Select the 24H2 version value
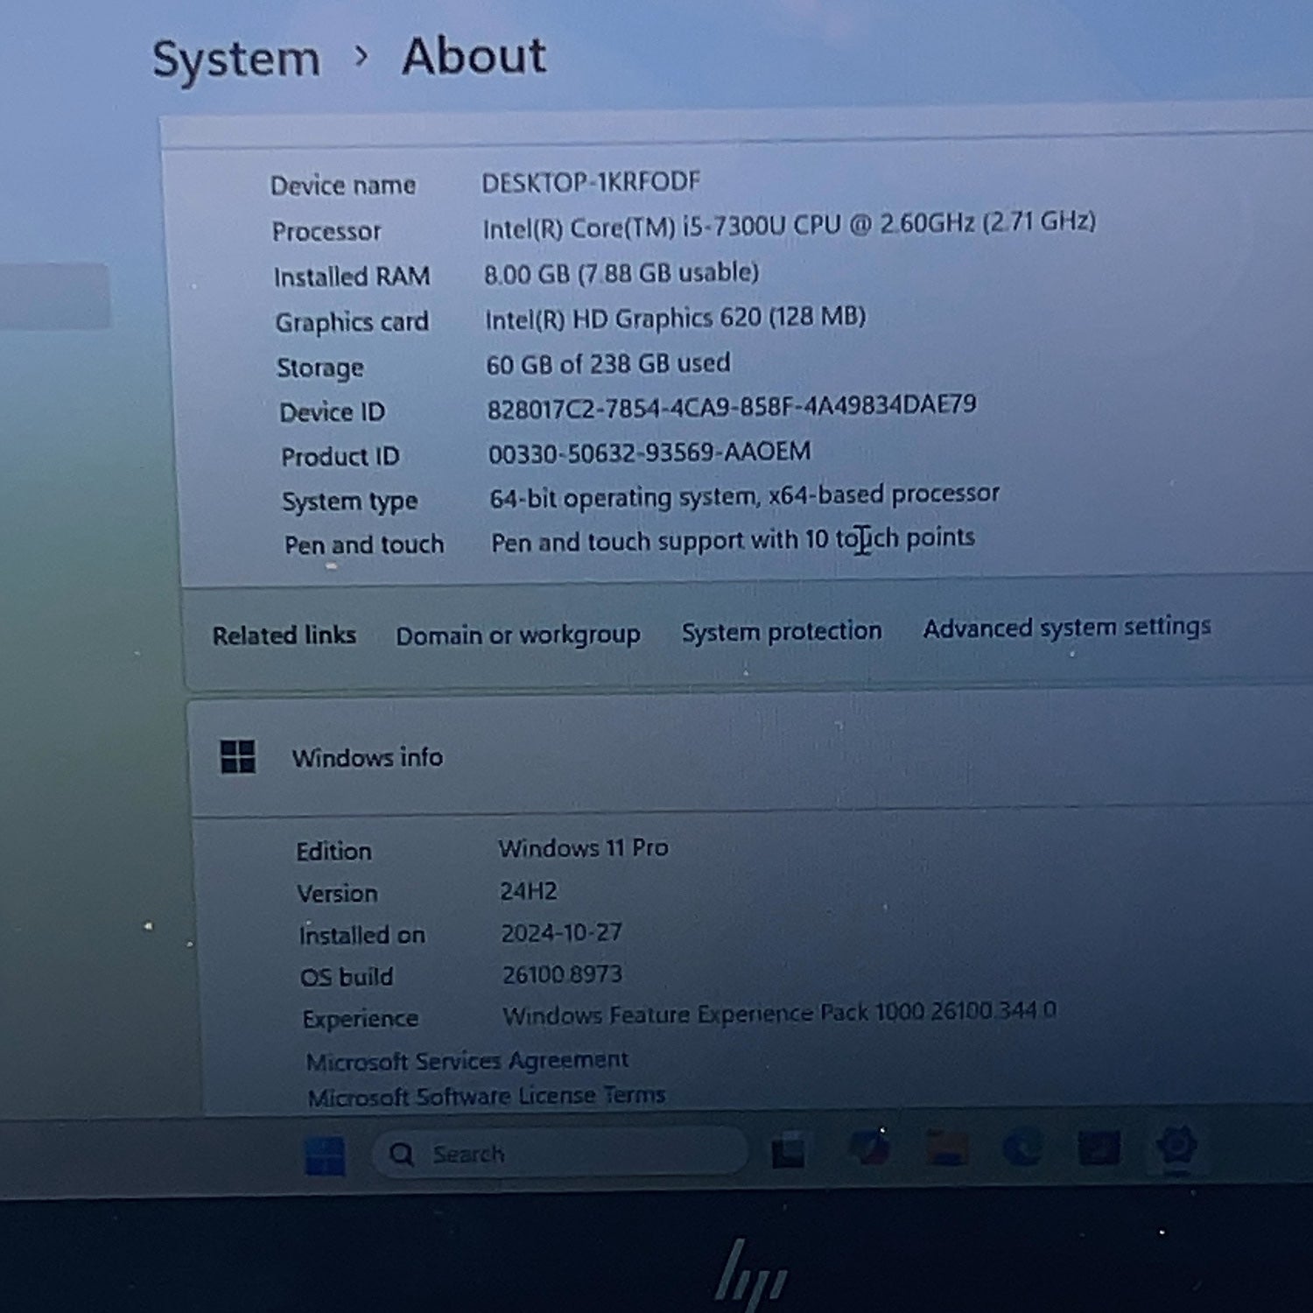 tap(529, 891)
